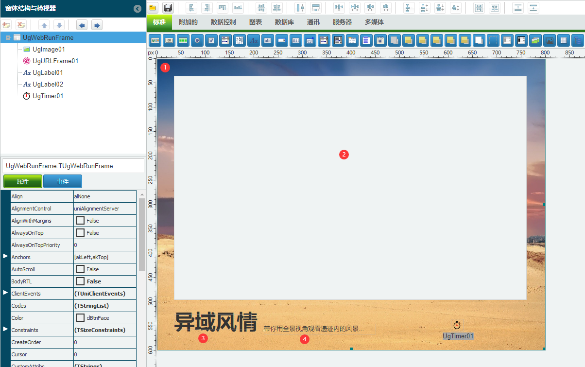Click the uniAlignmentServer property value

coord(104,209)
